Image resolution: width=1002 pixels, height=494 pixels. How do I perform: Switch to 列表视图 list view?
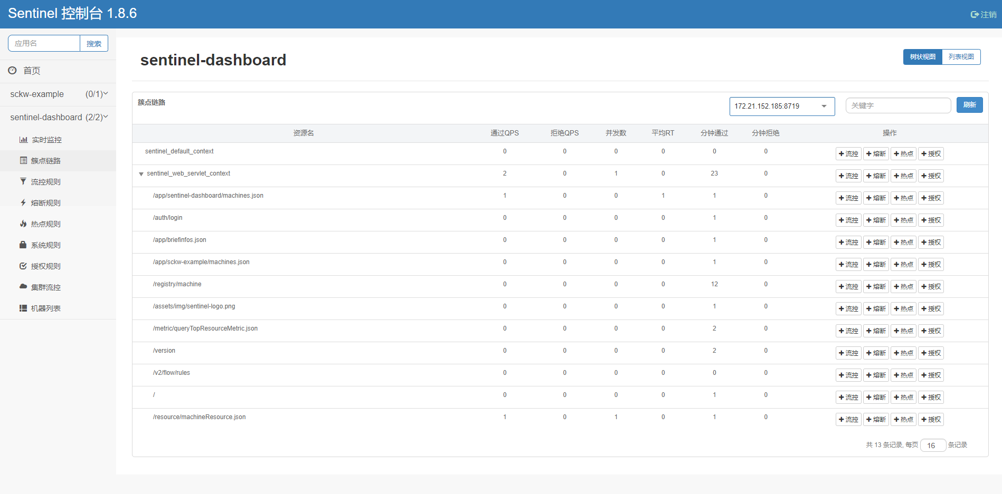coord(961,57)
